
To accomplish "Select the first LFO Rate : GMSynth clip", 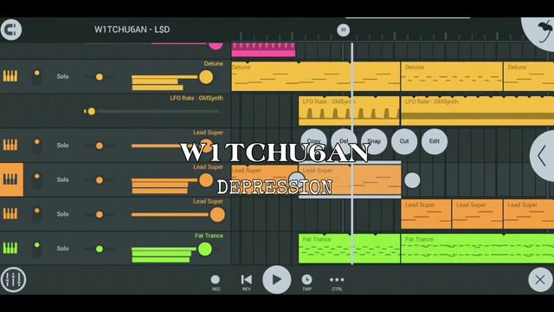I will pyautogui.click(x=349, y=111).
